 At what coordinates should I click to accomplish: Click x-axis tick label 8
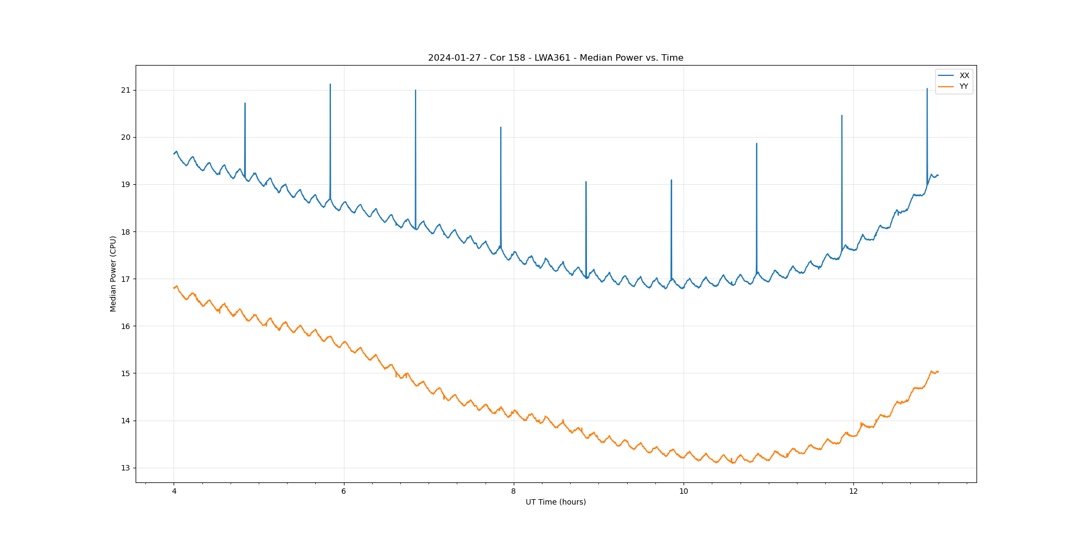point(513,491)
